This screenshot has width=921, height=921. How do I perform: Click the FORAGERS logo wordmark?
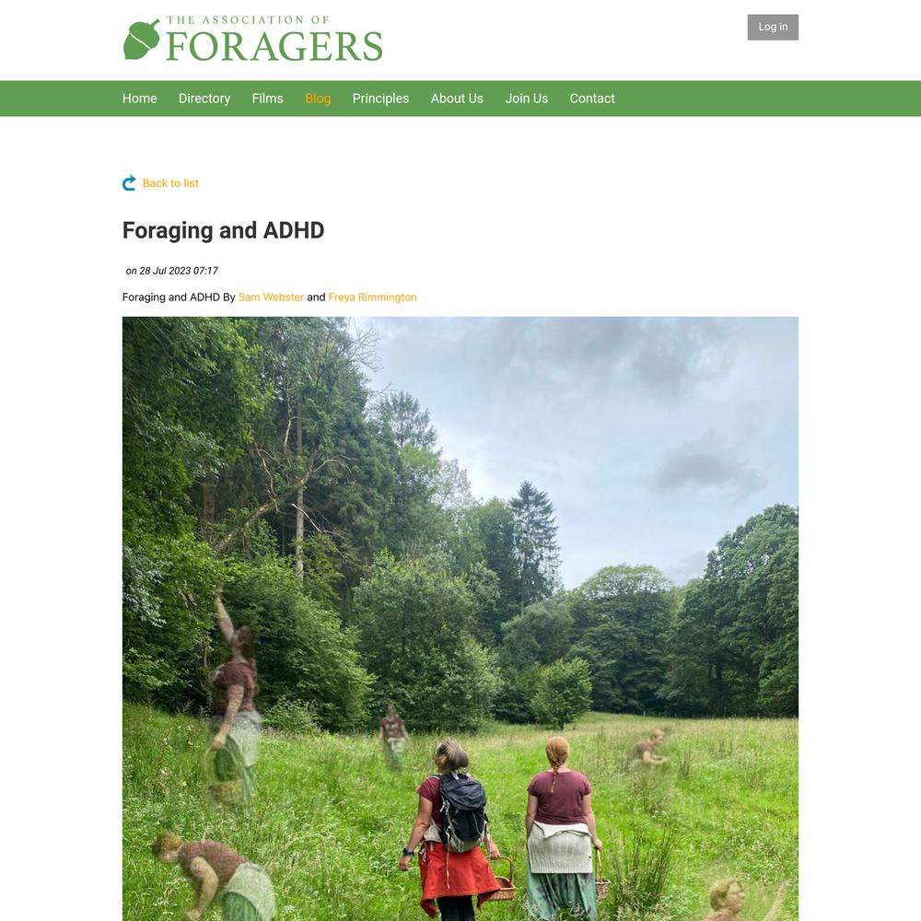tap(274, 46)
